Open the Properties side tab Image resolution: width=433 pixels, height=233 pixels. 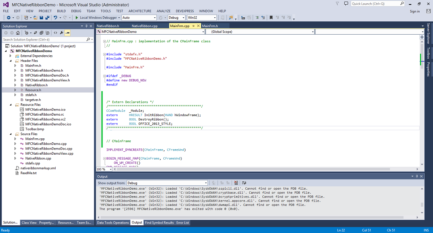pos(428,69)
